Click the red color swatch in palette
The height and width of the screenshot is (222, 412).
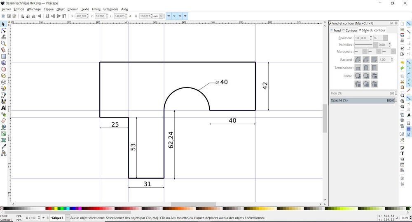pyautogui.click(x=50, y=208)
